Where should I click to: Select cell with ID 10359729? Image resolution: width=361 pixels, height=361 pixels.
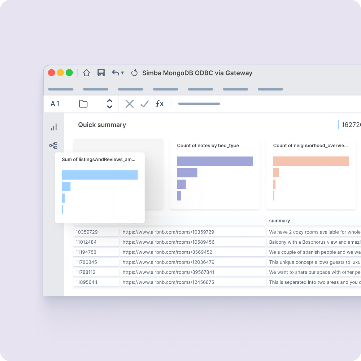coord(96,232)
